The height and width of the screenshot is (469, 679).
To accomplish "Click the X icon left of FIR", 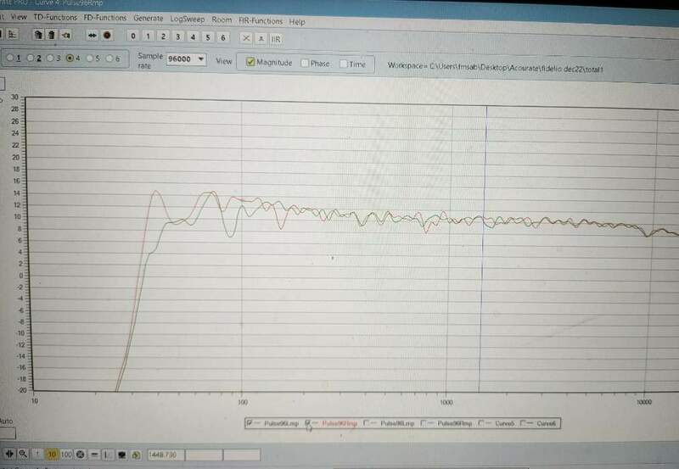I will coord(246,38).
